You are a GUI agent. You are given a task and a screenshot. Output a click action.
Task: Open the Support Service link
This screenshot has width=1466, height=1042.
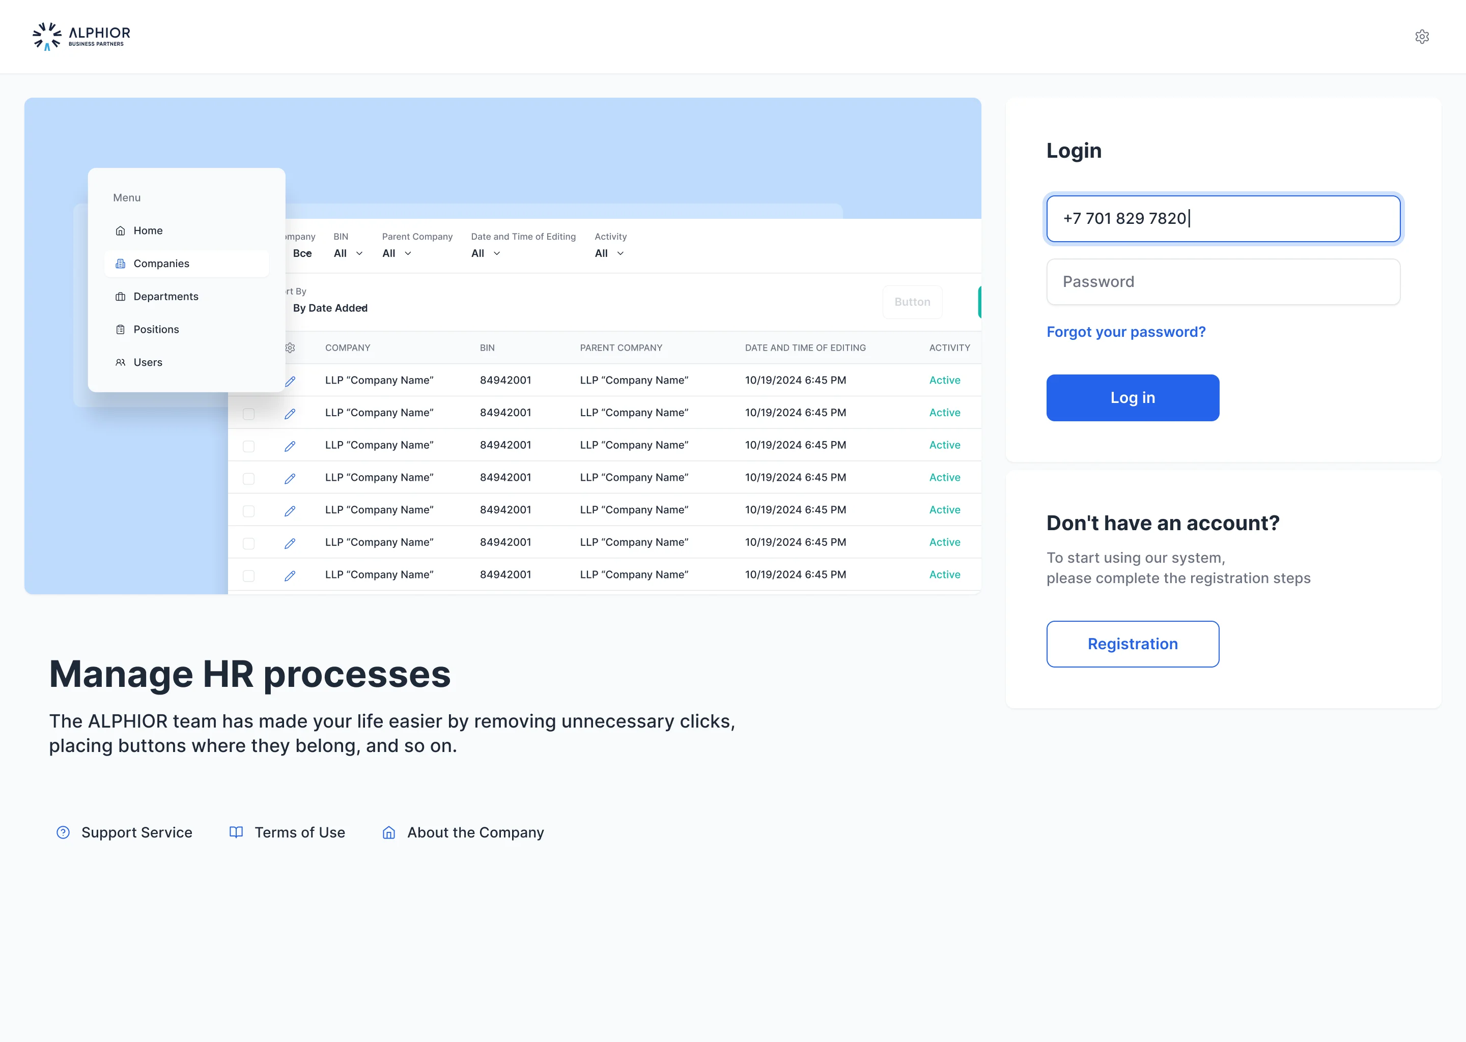click(x=124, y=832)
